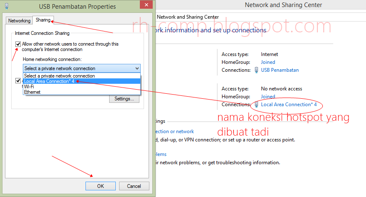Click the adapter icon beside USB Penambatan connection
This screenshot has width=366, height=197.
click(256, 70)
